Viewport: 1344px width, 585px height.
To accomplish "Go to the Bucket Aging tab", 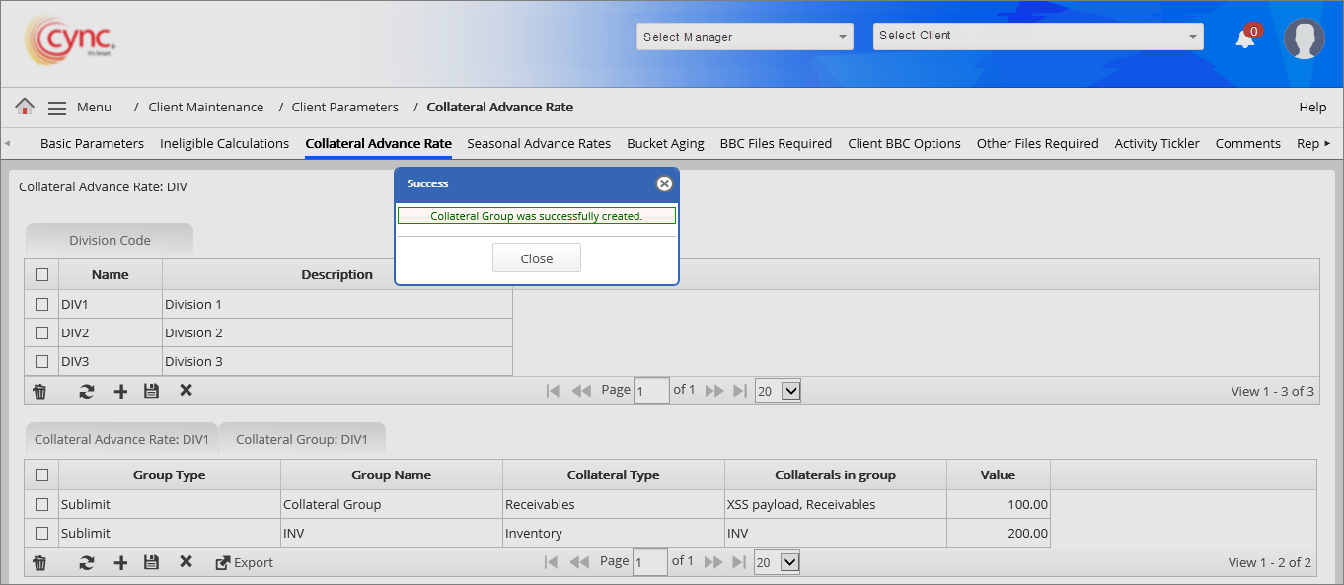I will pyautogui.click(x=665, y=143).
